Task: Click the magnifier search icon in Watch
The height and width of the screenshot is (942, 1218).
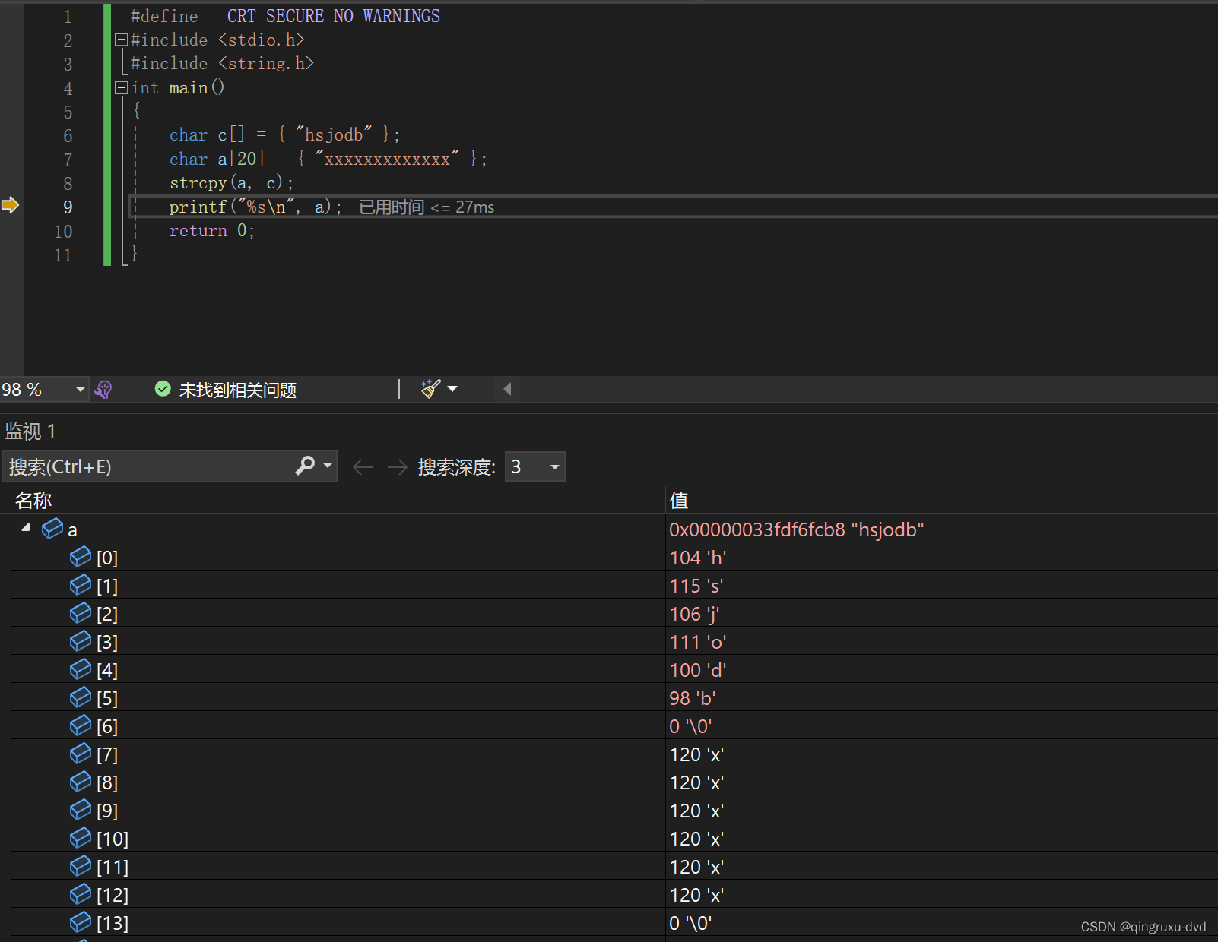Action: click(305, 465)
